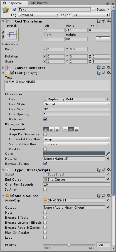Screen dimensions: 116x252
Task: Open Rect Transform help reference icon
Action: click(x=99, y=21)
